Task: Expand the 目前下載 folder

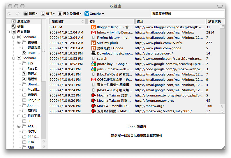Action: (19, 116)
